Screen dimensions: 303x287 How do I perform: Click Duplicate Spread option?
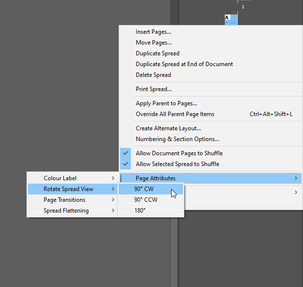[157, 53]
